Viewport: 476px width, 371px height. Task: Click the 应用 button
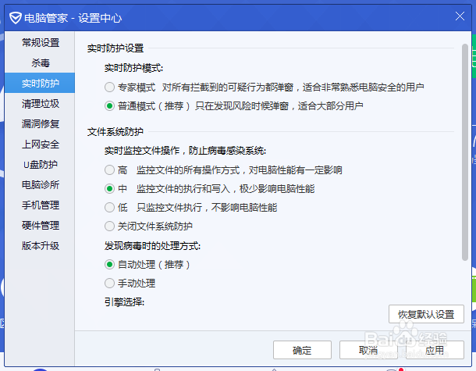click(435, 350)
